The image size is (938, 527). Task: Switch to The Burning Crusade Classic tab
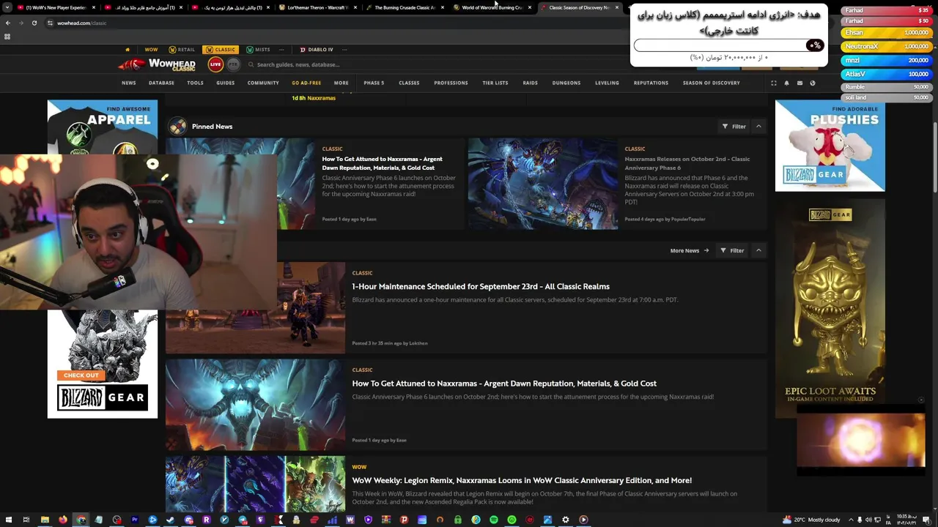point(404,7)
